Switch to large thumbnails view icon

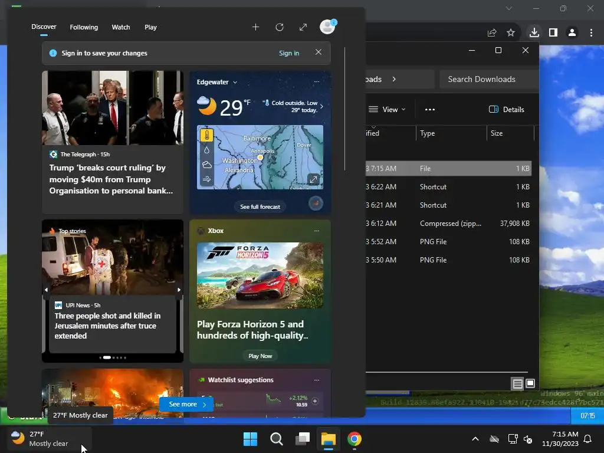(x=530, y=383)
